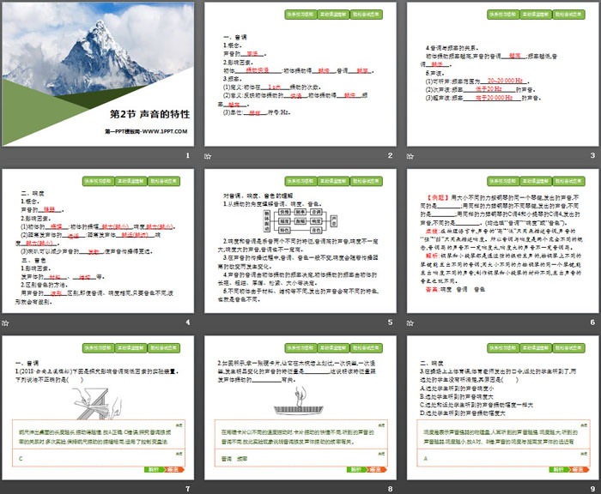Click the 二、响度 heading on slide 4
This screenshot has height=494, width=601.
tap(33, 193)
